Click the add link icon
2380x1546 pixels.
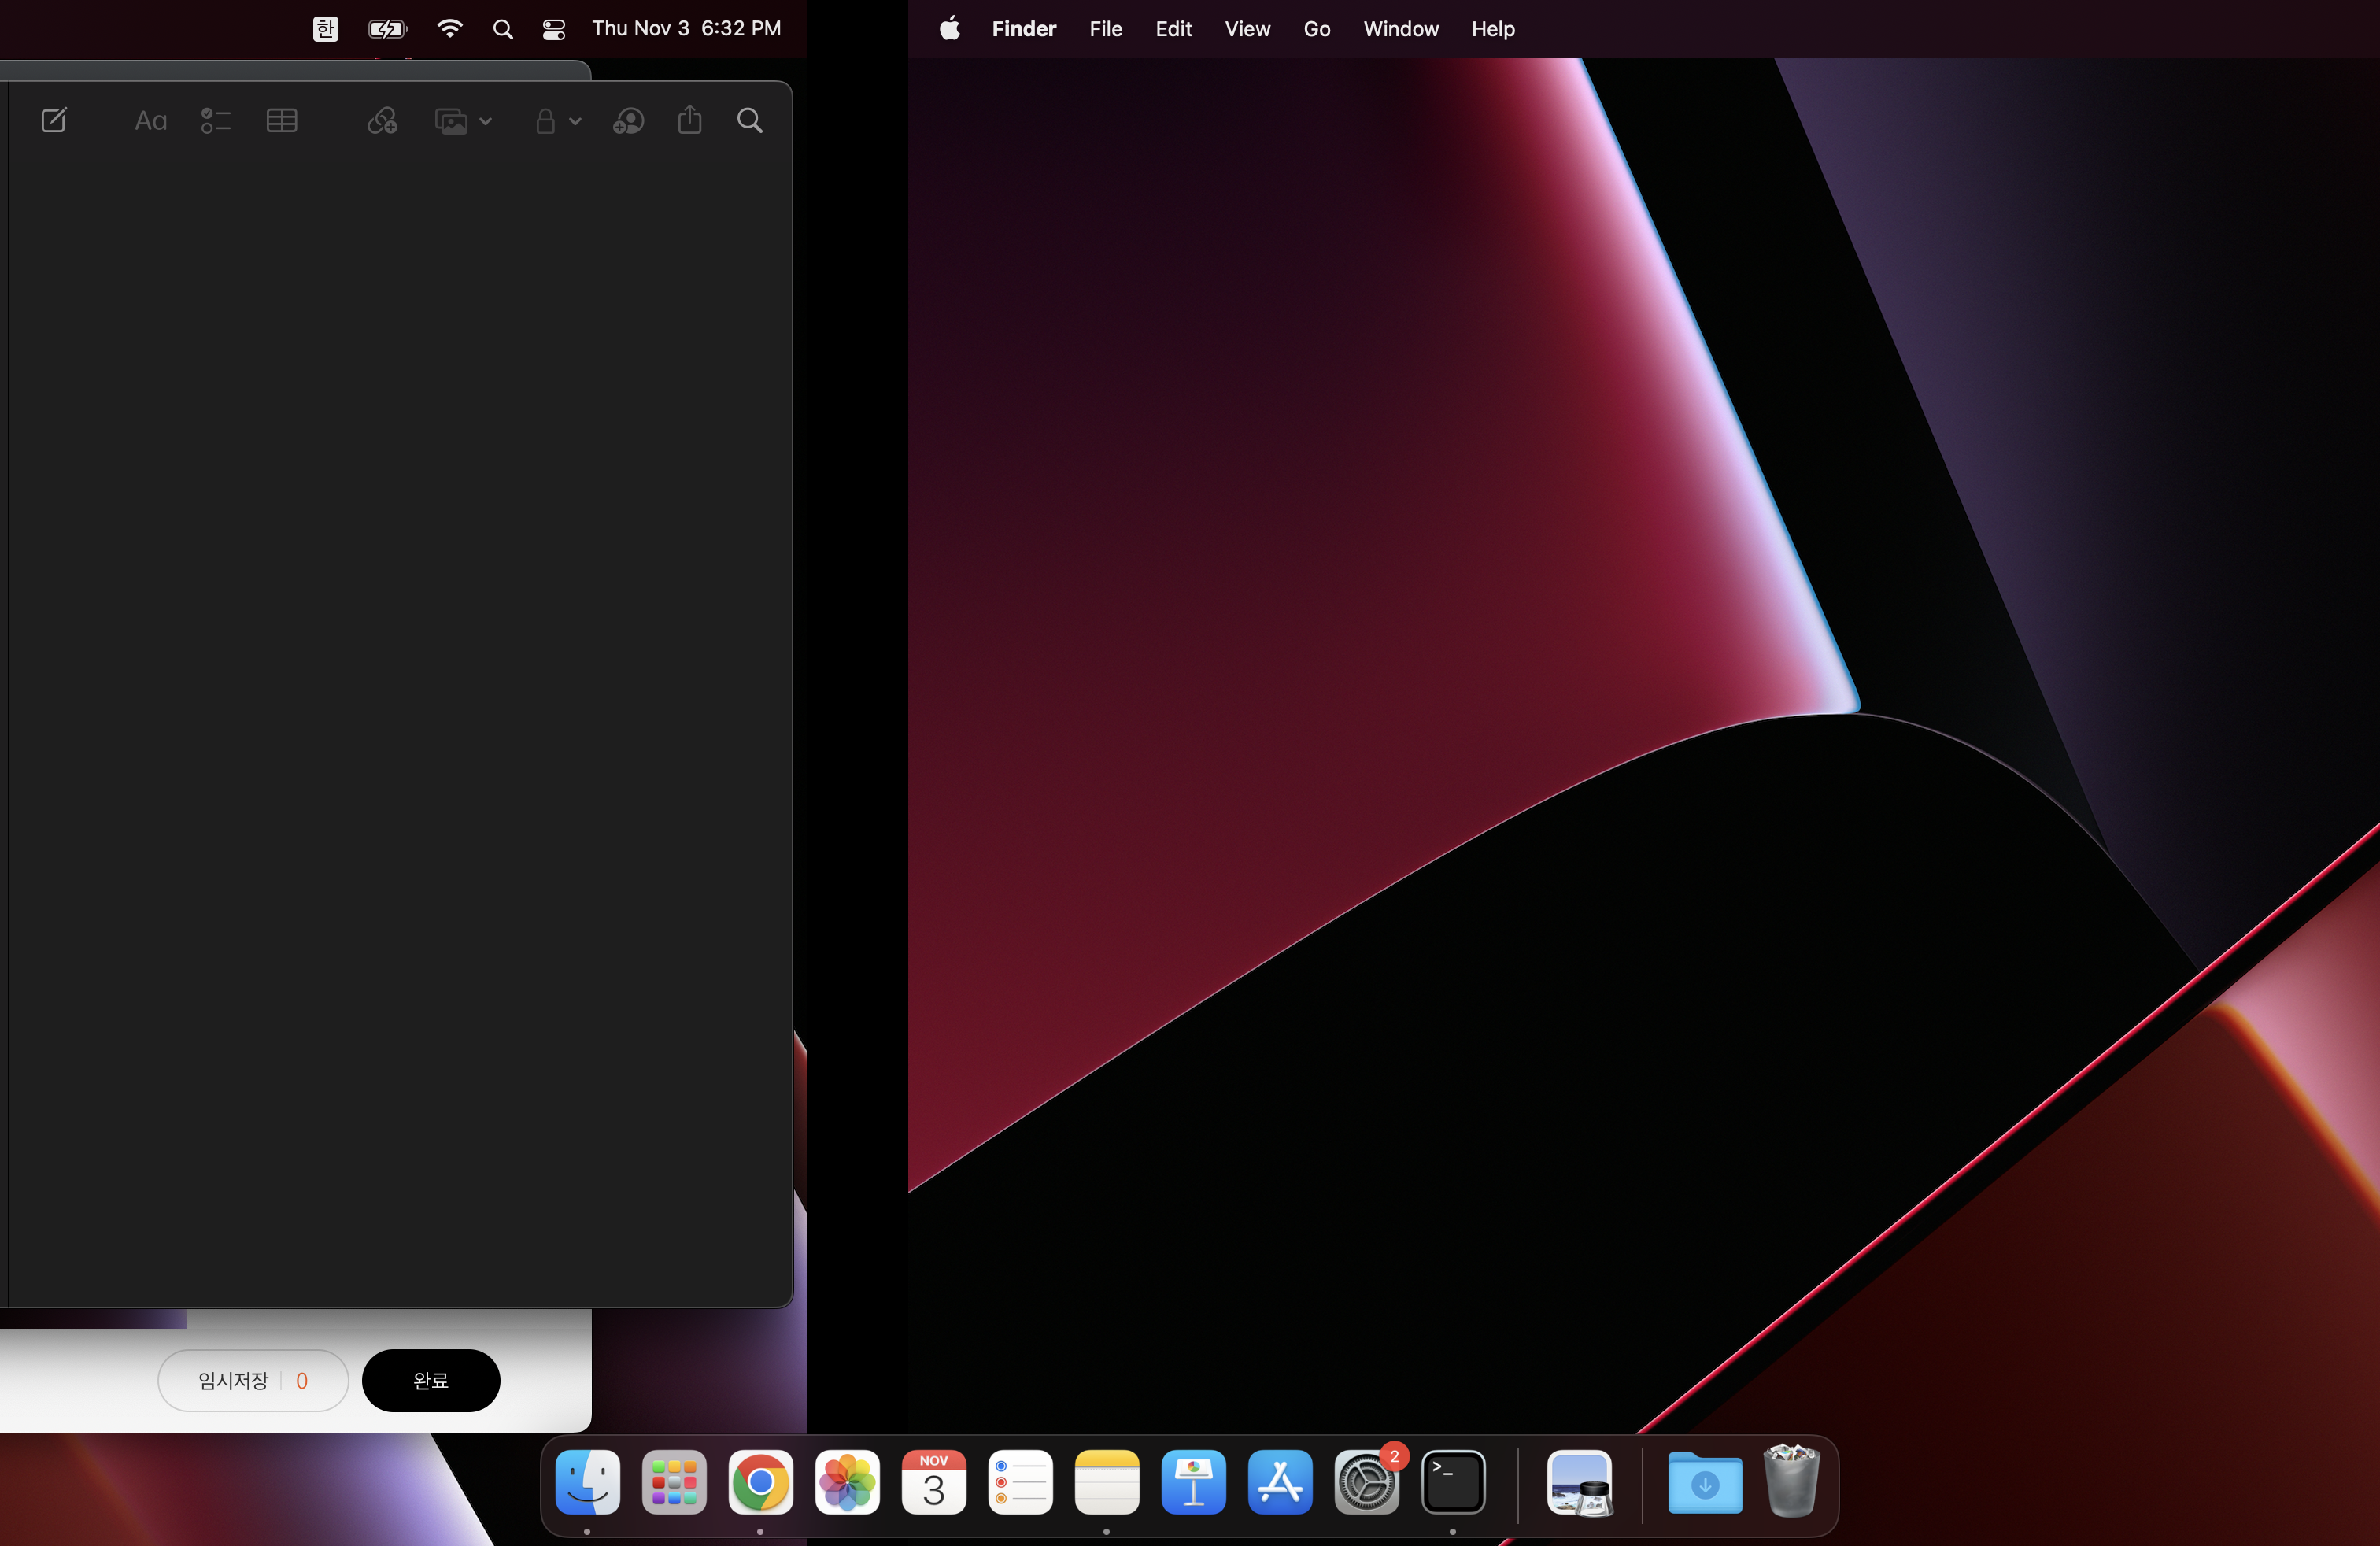[x=382, y=121]
